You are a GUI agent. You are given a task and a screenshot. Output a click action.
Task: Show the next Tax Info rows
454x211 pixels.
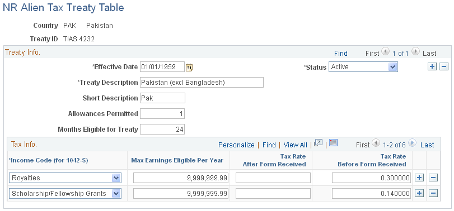coord(412,142)
